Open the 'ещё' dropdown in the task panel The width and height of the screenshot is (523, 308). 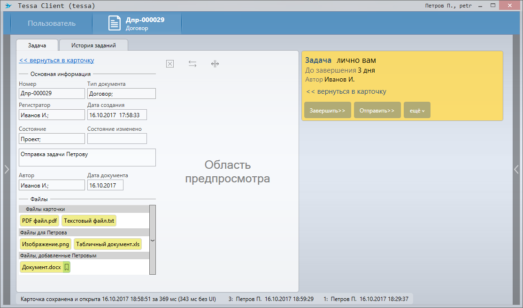pos(416,110)
